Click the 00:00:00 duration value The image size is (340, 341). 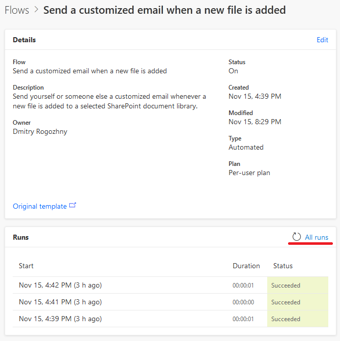click(x=243, y=302)
